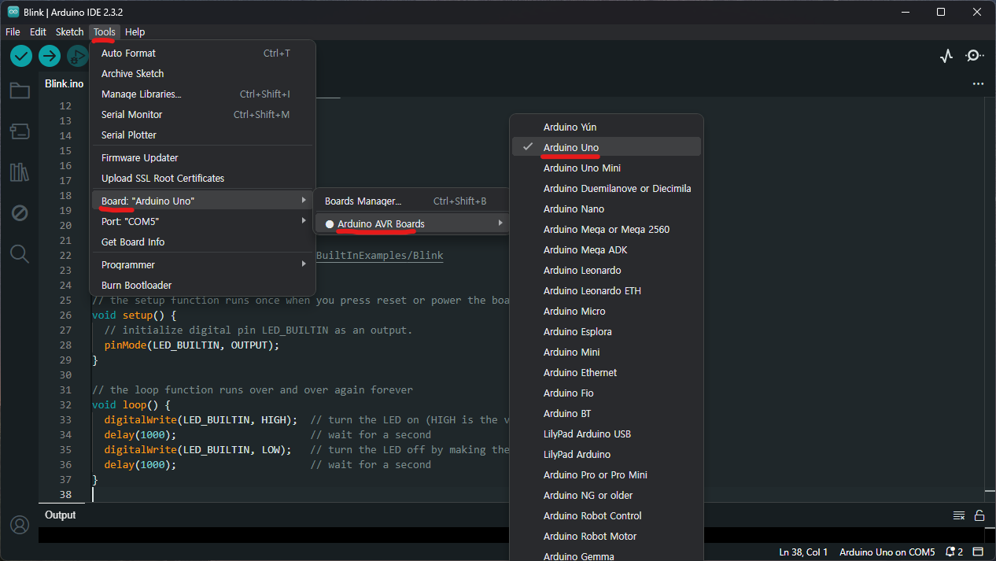Select Arduino Leonardo board
This screenshot has height=561, width=996.
(x=607, y=270)
